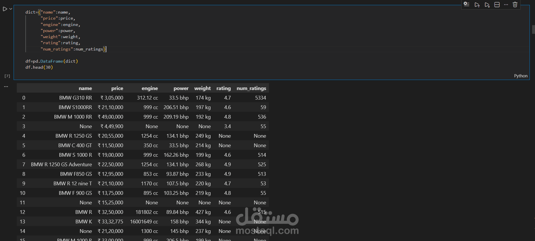
Task: Execute cells above this cell
Action: tap(477, 5)
